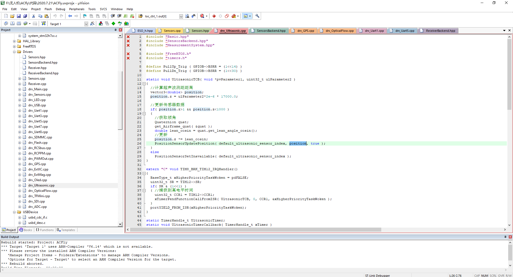The image size is (513, 277).
Task: Insert a breakpoint with the red dot icon
Action: 214,16
